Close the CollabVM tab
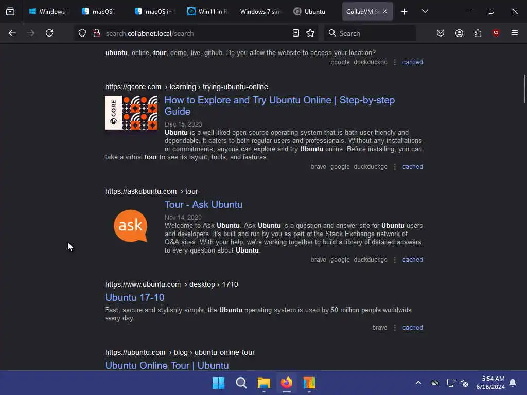527x395 pixels. tap(385, 11)
